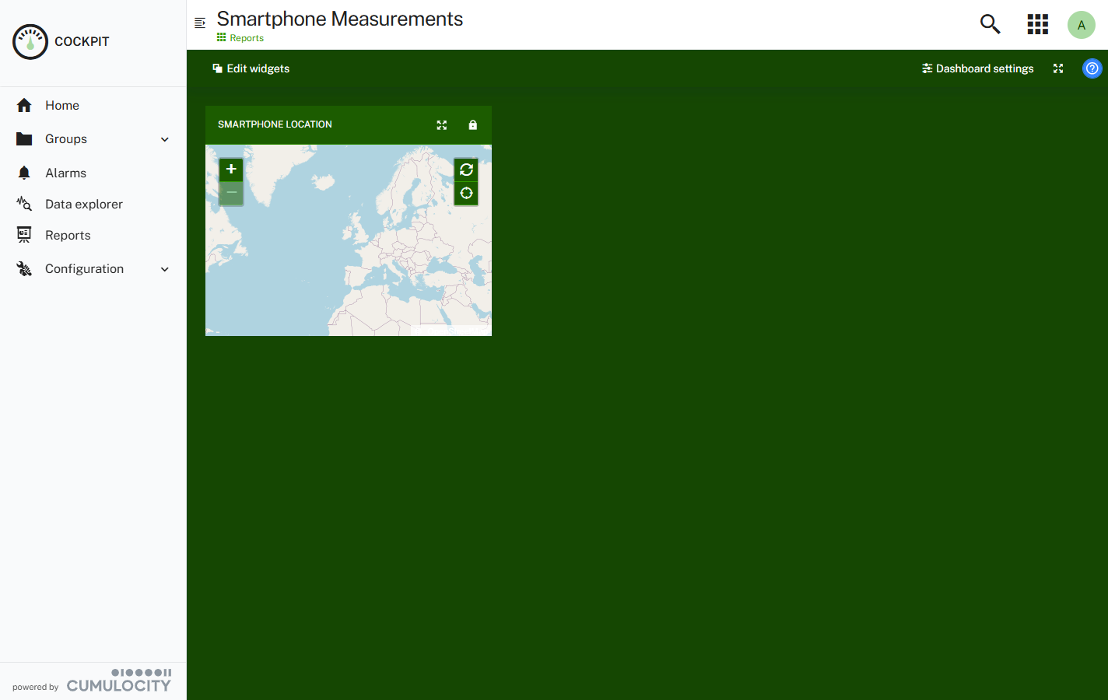Screen dimensions: 1108x700
Task: Expand Smartphone Location widget to fullscreen
Action: (x=442, y=124)
